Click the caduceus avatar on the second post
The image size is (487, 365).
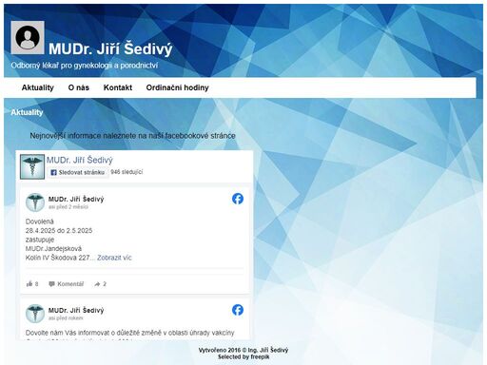tap(35, 314)
